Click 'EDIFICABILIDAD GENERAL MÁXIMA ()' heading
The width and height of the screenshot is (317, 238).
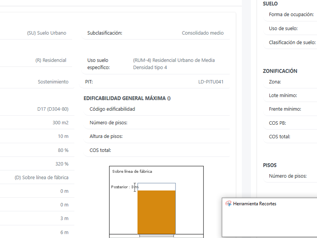pyautogui.click(x=127, y=98)
